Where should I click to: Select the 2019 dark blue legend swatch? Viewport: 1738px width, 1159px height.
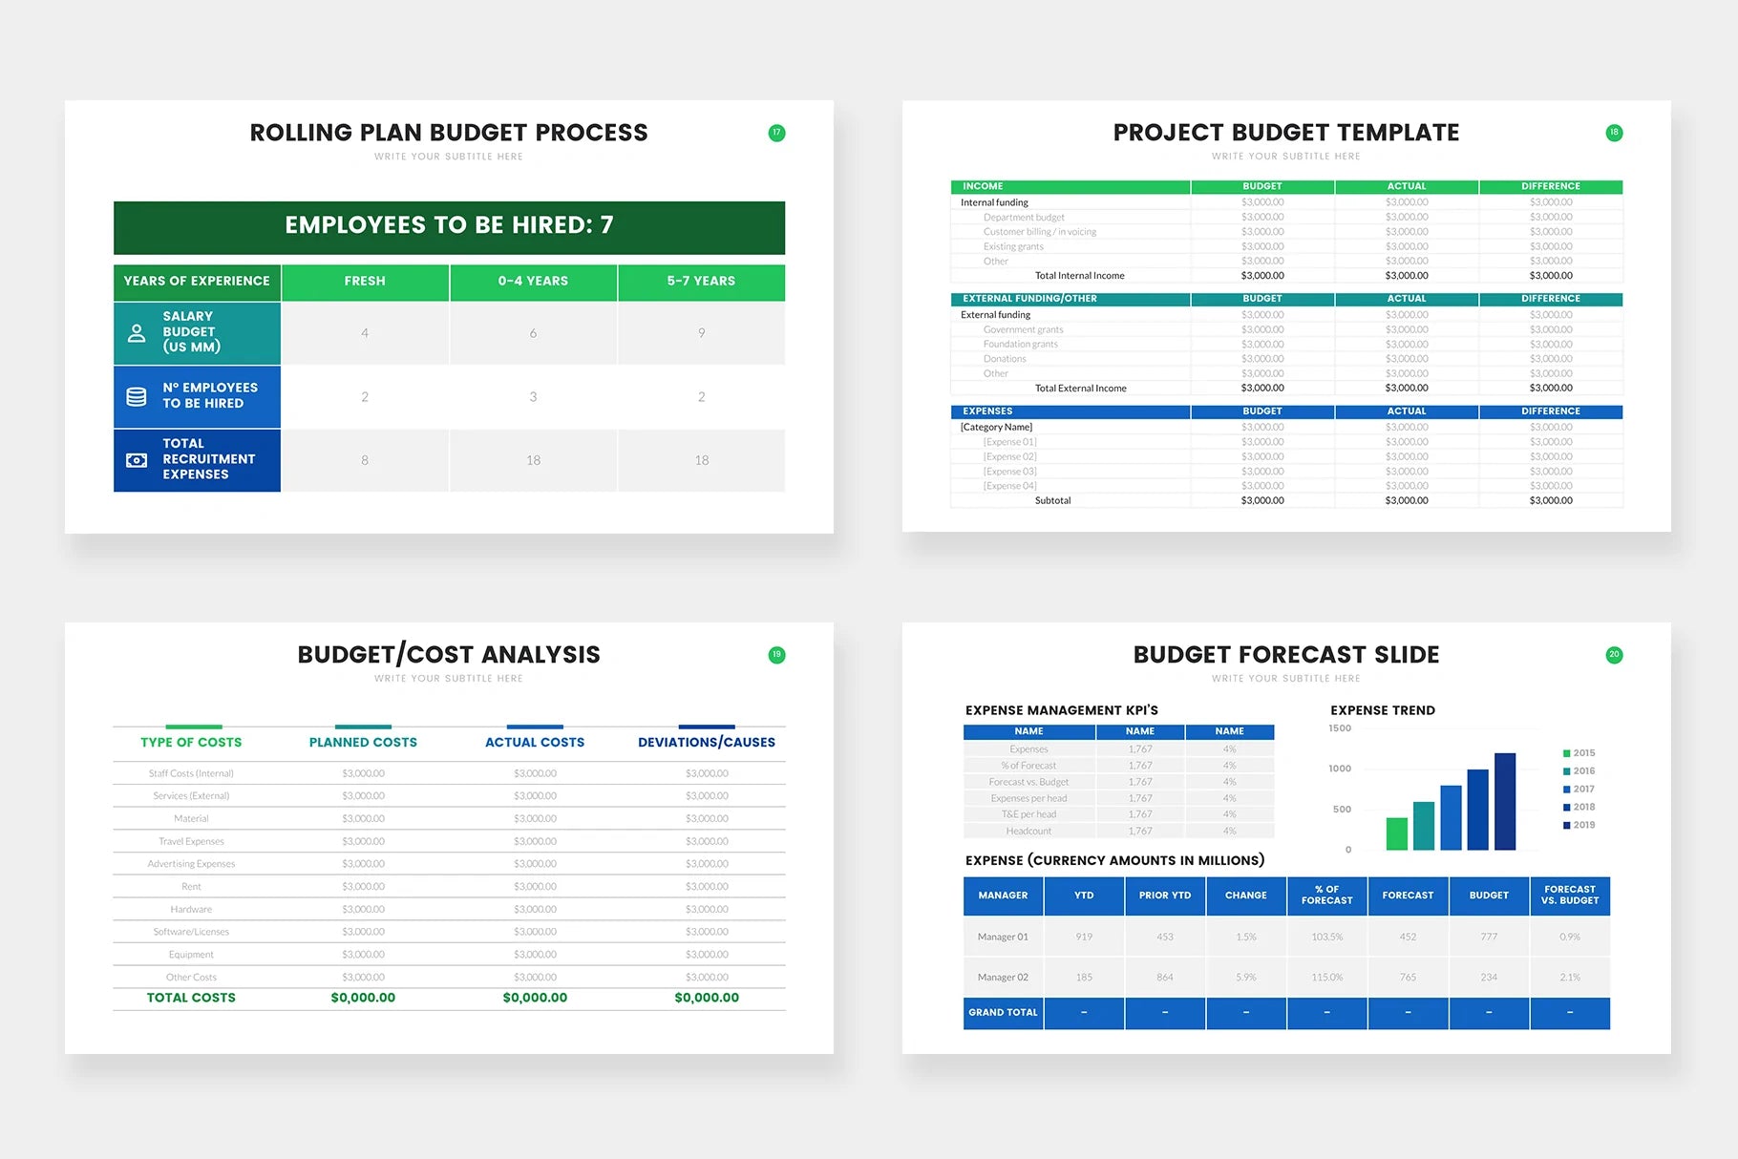tap(1567, 825)
